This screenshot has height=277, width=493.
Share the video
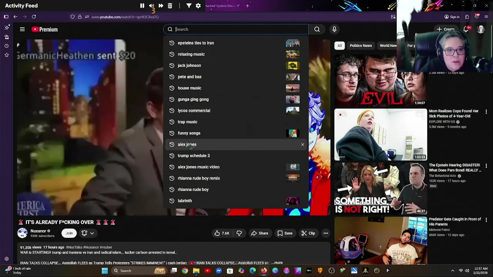point(260,233)
